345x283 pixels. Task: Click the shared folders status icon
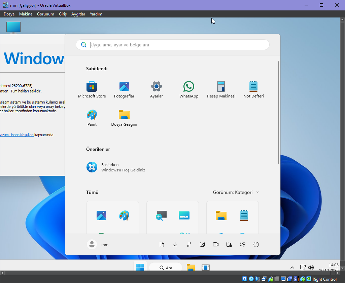(x=277, y=279)
